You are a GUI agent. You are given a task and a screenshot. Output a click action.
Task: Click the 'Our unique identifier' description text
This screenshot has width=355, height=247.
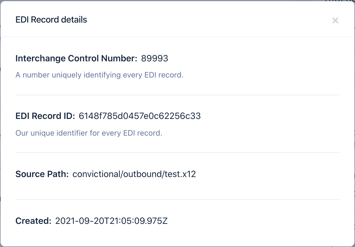(x=89, y=133)
